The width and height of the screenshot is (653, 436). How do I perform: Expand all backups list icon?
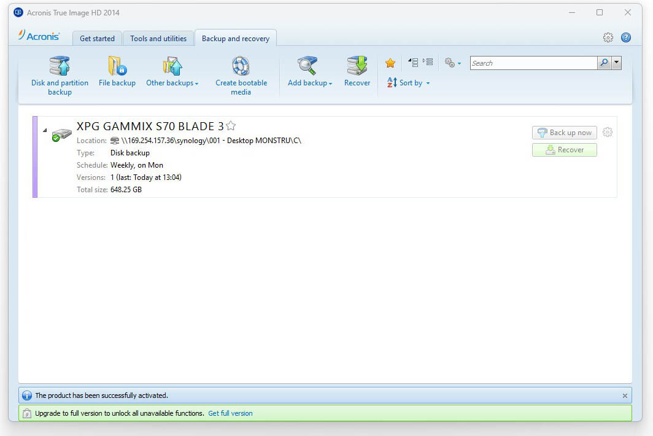point(428,62)
